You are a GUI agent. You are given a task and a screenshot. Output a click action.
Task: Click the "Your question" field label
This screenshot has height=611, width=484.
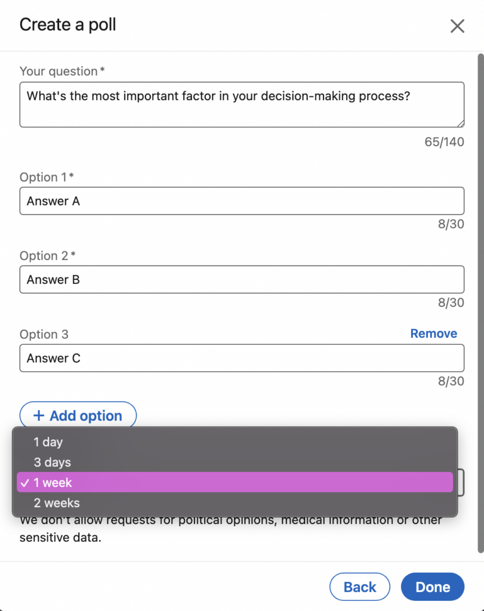(58, 72)
